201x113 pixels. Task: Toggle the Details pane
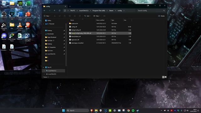(161, 16)
